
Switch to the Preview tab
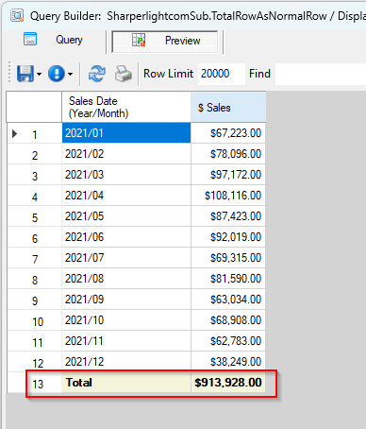(165, 42)
